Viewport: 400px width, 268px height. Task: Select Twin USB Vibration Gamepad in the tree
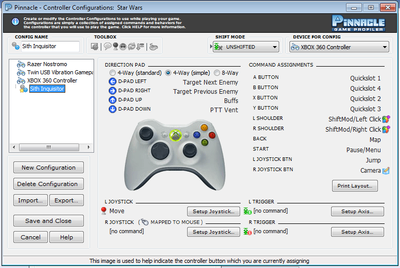tap(60, 72)
